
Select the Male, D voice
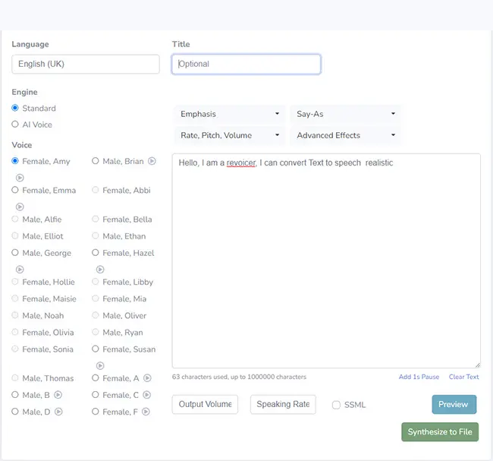(15, 412)
